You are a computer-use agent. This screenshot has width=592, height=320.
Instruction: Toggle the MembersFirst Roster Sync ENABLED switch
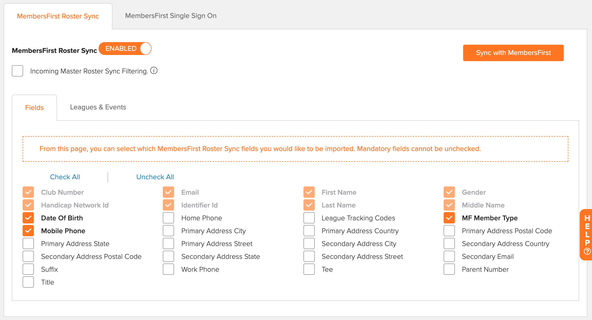(x=125, y=49)
